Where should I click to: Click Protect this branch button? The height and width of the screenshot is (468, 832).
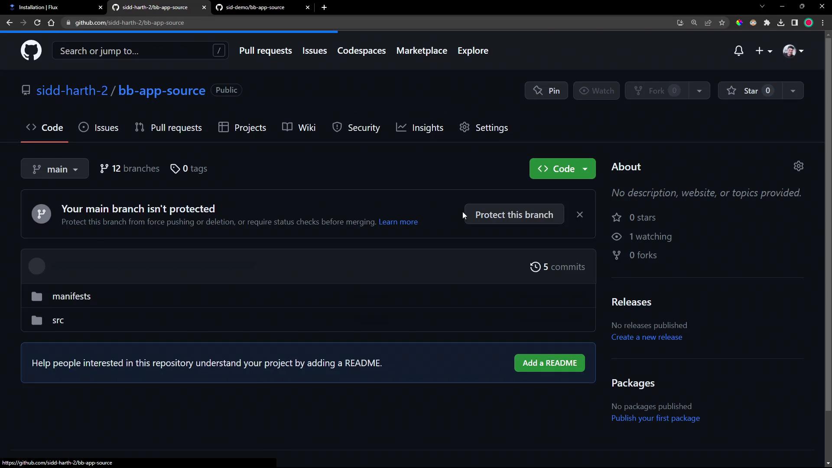514,214
